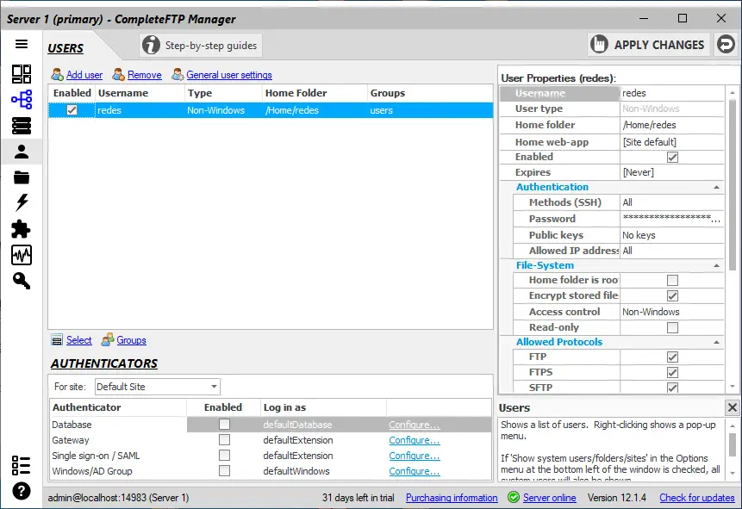Screen dimensions: 742x509
Task: Open the Events lightning bolt icon
Action: point(22,202)
